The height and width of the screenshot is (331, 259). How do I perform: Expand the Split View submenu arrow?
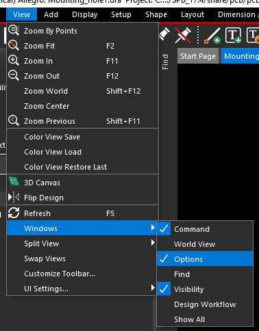coord(153,242)
